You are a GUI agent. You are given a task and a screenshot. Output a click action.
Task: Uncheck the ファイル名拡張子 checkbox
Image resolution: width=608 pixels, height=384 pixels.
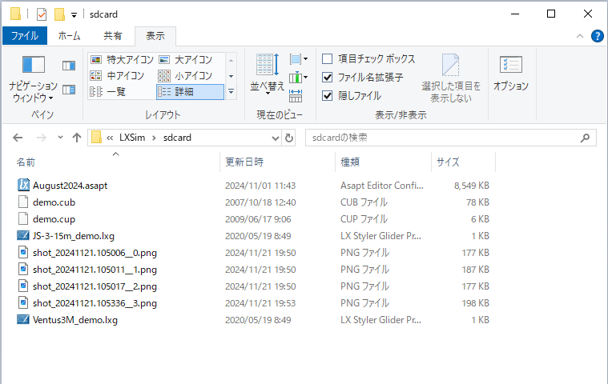(328, 78)
